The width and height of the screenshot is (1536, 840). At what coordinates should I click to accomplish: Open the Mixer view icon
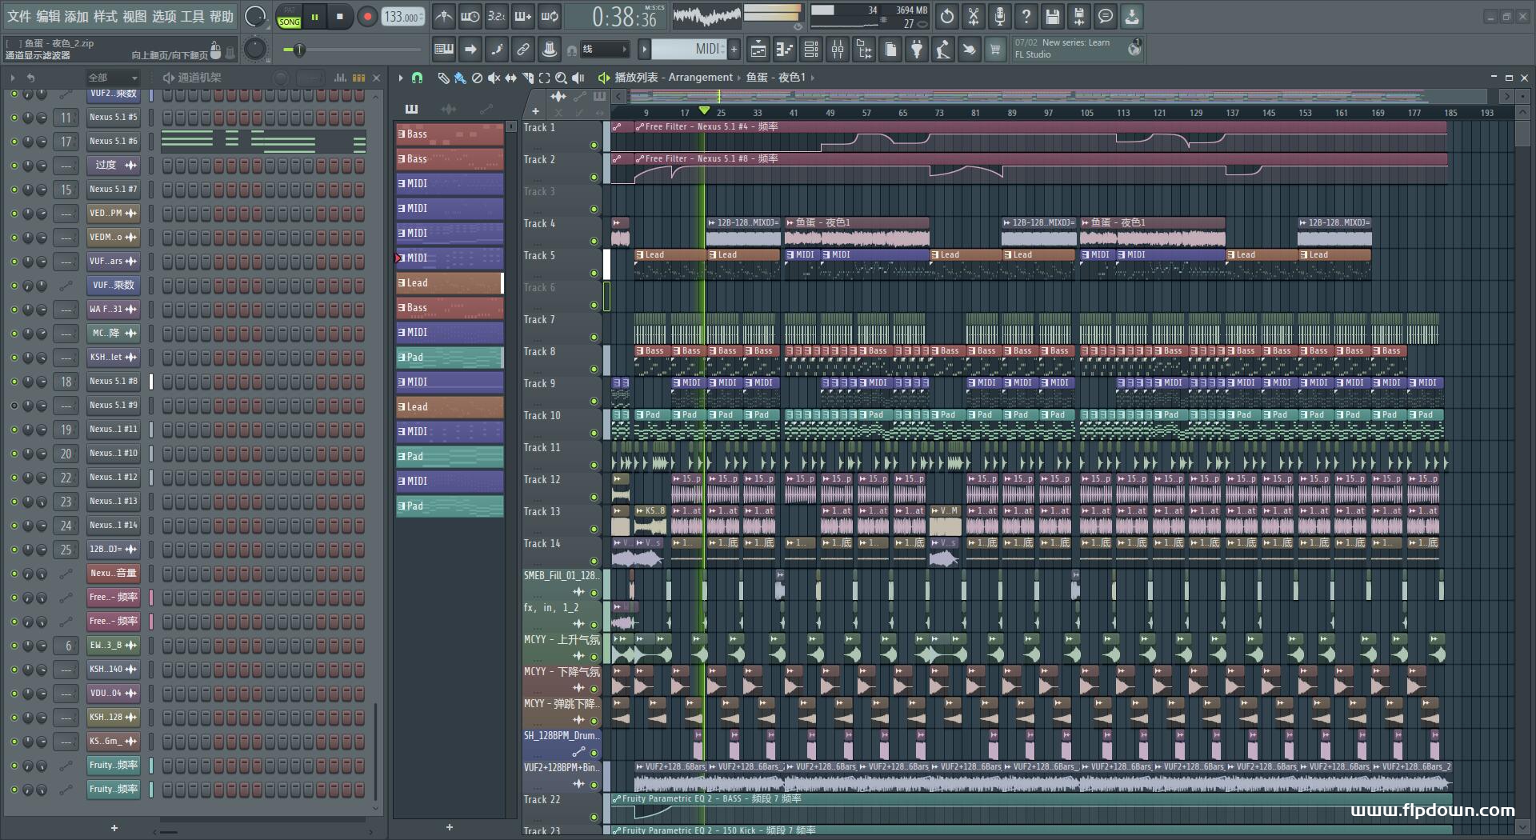pyautogui.click(x=838, y=50)
